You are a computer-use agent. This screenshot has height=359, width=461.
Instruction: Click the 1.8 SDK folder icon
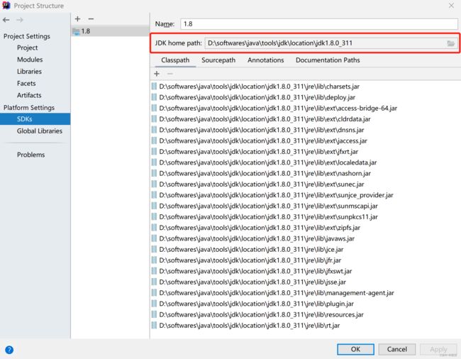coord(76,31)
